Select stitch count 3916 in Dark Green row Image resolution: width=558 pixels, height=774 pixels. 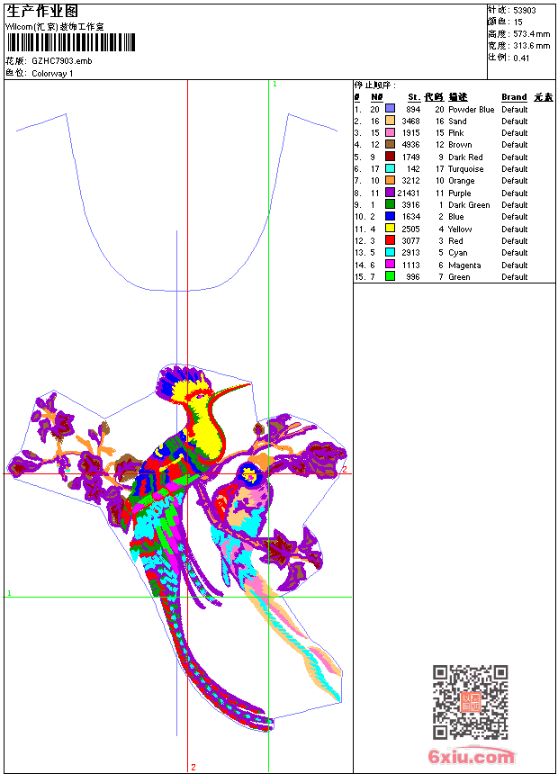coord(410,205)
